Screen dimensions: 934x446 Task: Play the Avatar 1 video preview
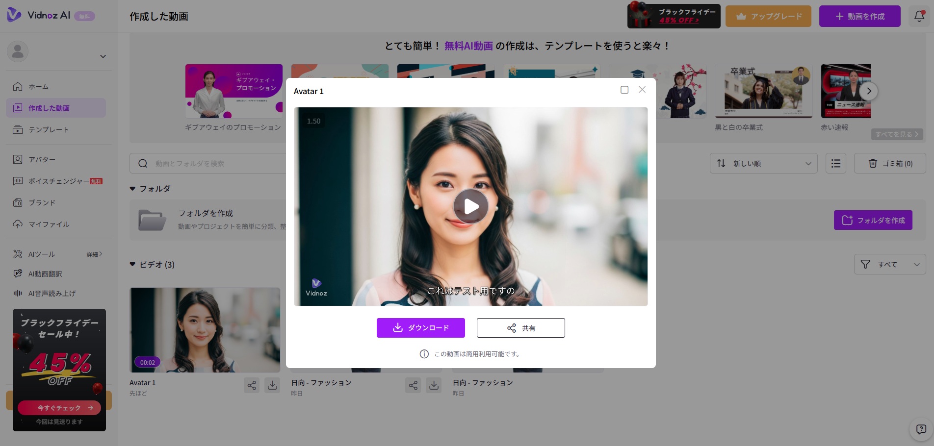click(x=470, y=206)
